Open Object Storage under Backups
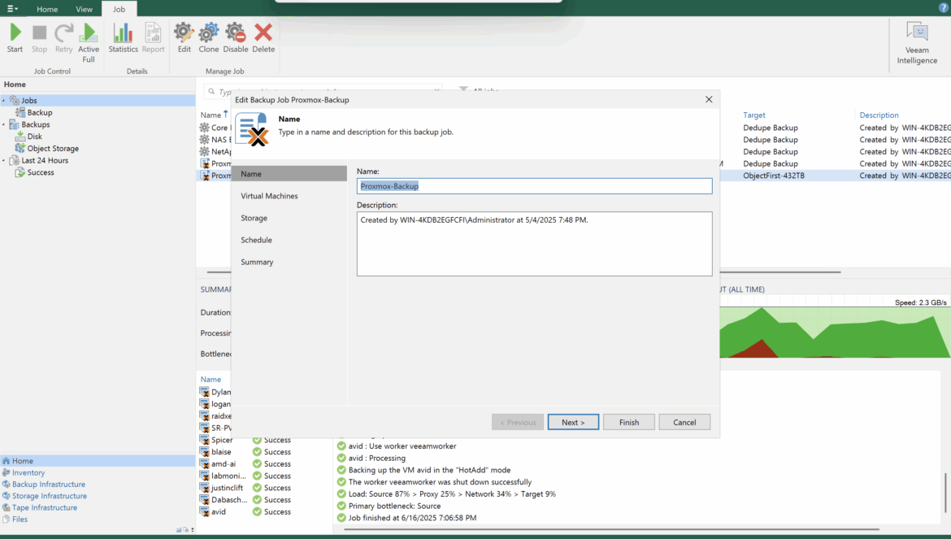 click(x=53, y=149)
